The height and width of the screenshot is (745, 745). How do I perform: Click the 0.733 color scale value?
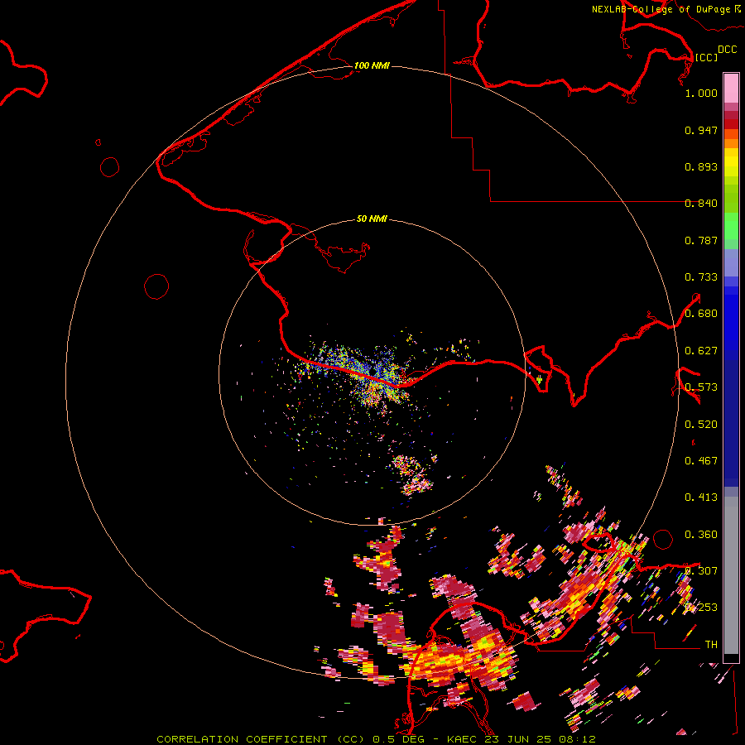click(701, 277)
